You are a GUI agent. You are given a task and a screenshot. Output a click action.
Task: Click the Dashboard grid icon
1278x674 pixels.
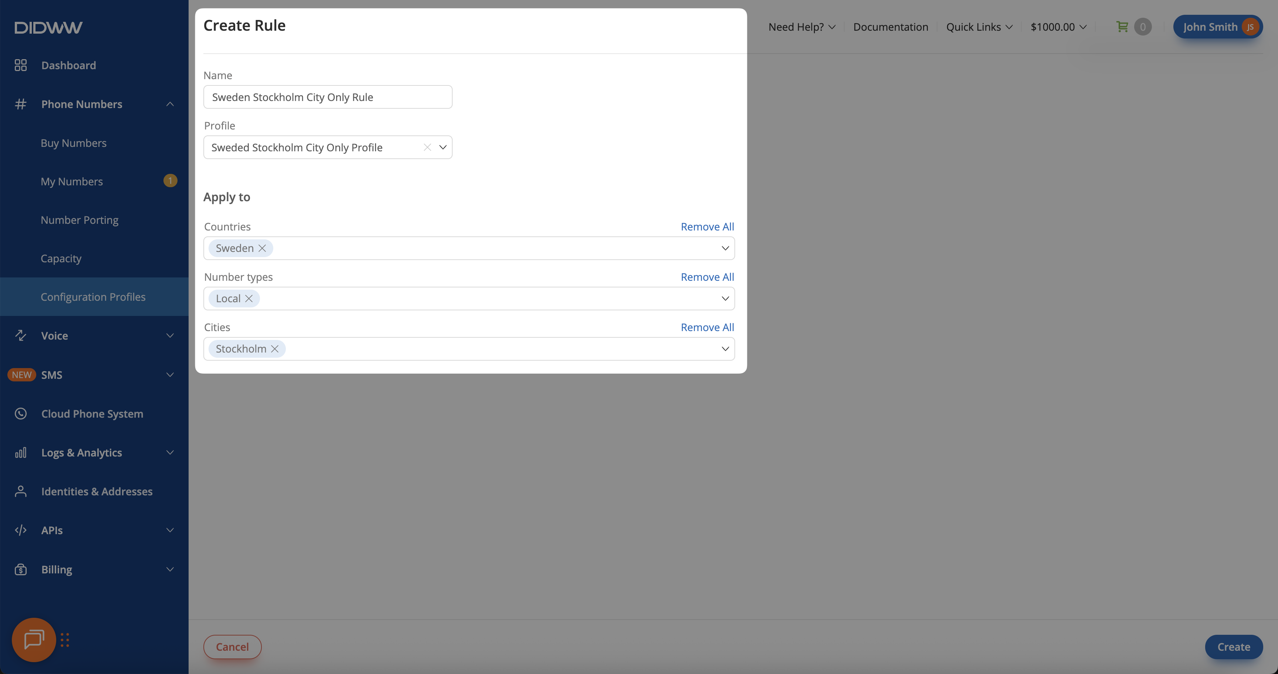tap(20, 65)
